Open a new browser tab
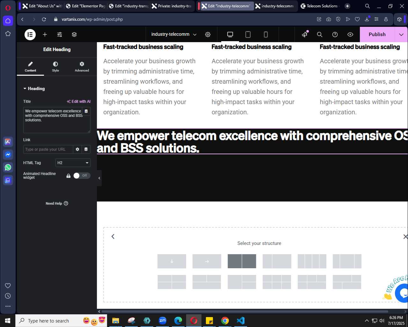This screenshot has width=408, height=327. pyautogui.click(x=347, y=6)
